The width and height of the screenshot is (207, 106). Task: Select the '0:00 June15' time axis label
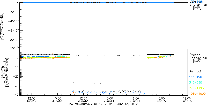[161, 100]
